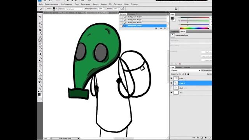249x140 pixels.
Task: Switch to the Коррекция tab
Action: [175, 31]
